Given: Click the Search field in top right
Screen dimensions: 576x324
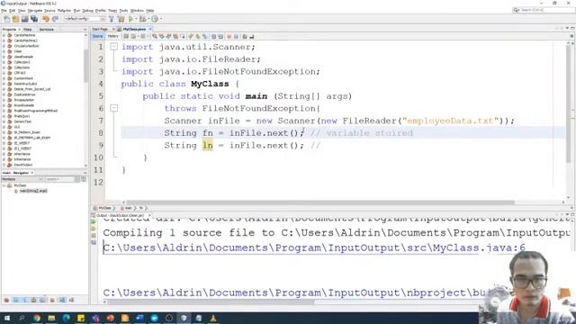Looking at the screenshot, I should click(544, 10).
